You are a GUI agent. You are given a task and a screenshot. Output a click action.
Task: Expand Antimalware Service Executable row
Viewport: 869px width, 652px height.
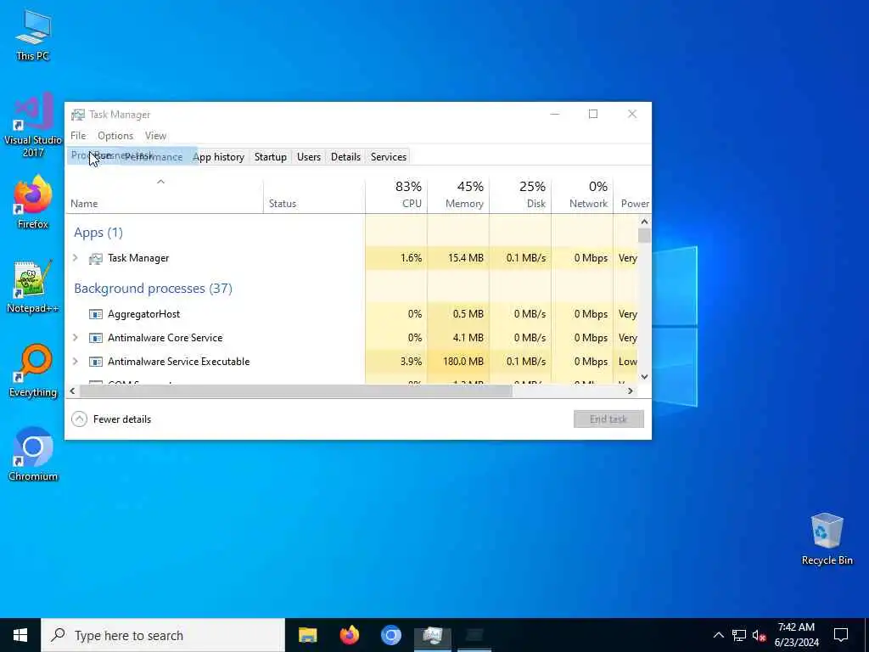(76, 361)
